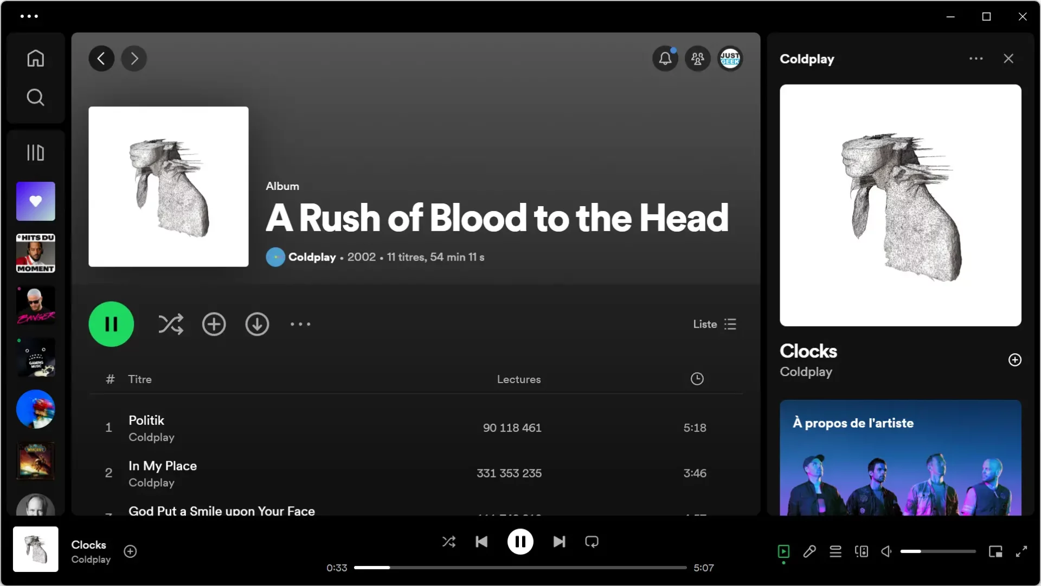This screenshot has height=586, width=1041.
Task: Click Coldplay under Clocks in right panel
Action: [x=806, y=372]
